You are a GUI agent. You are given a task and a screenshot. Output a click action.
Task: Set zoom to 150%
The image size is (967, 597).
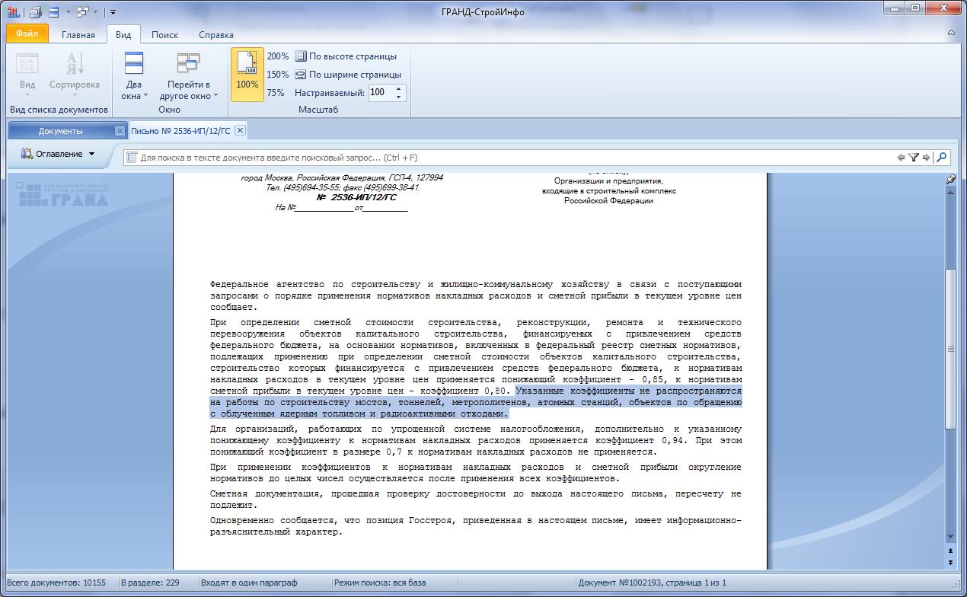pyautogui.click(x=277, y=75)
